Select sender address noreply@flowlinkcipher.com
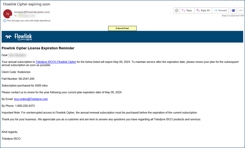The image size is (245, 148). pos(32,12)
